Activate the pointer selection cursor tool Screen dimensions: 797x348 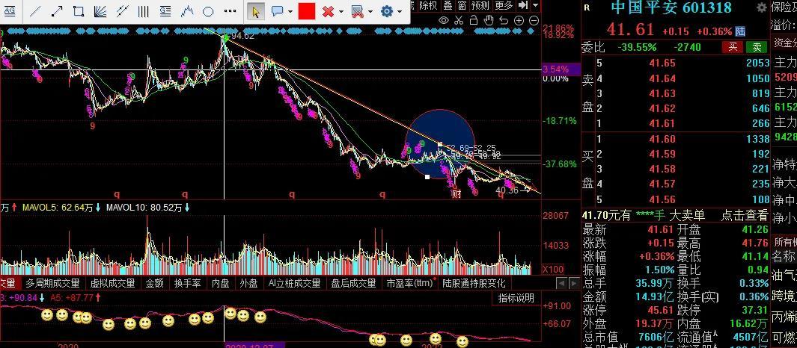255,11
